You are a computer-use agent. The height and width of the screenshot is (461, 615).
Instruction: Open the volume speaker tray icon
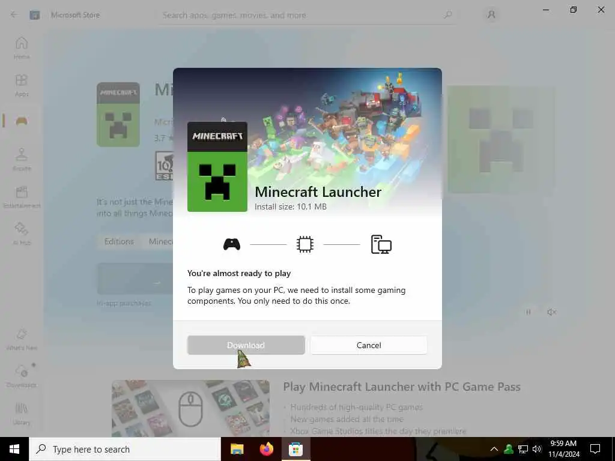click(537, 449)
